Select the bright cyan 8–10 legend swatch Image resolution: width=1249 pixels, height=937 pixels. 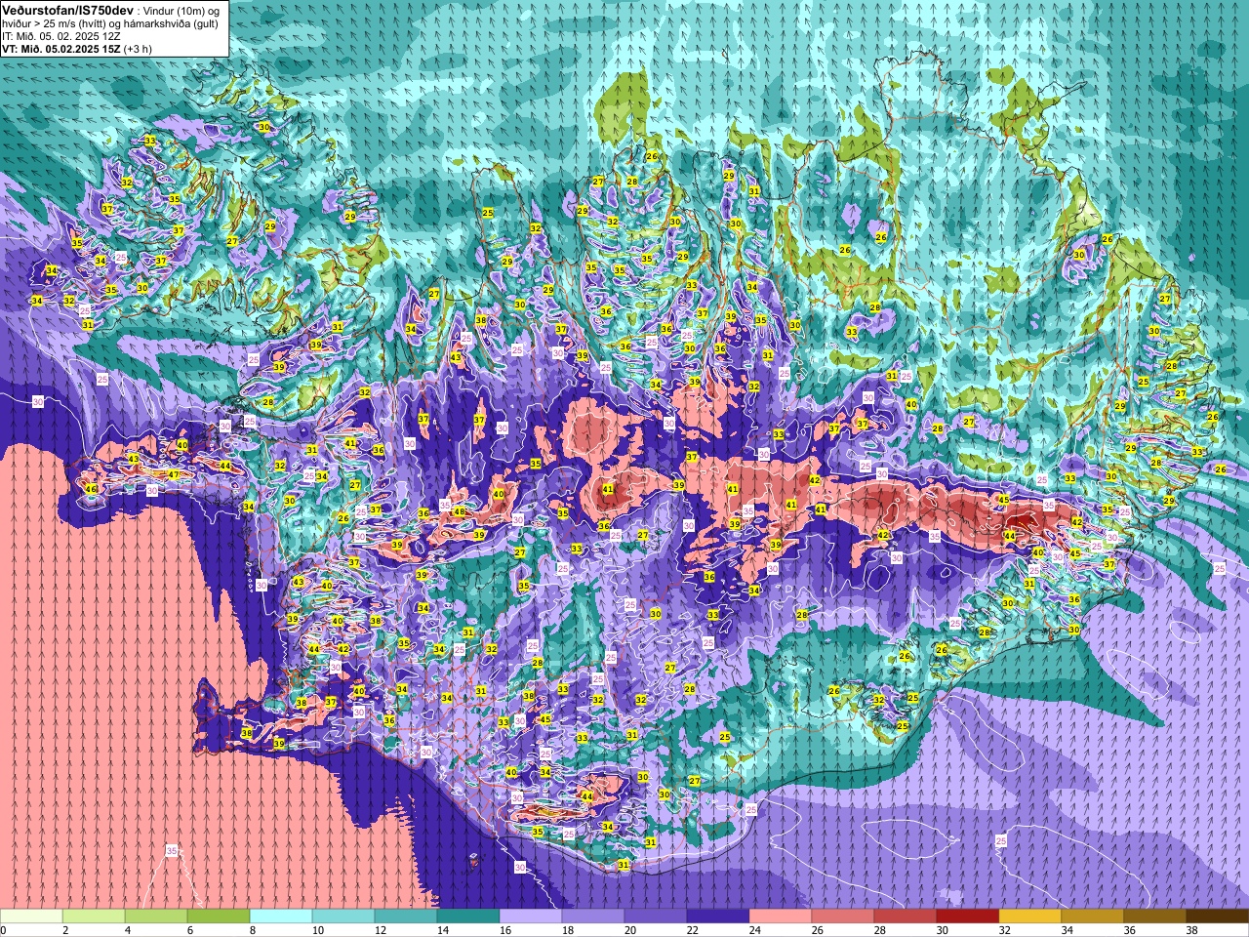coord(281,917)
